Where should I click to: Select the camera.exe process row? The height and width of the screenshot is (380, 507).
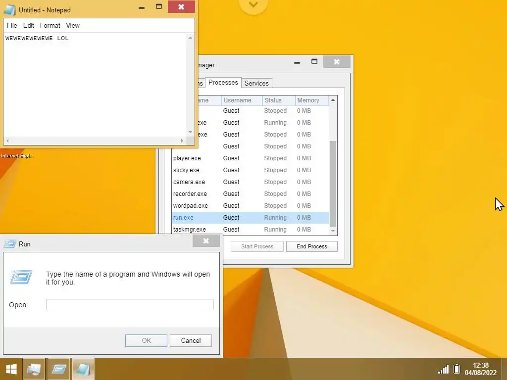250,182
